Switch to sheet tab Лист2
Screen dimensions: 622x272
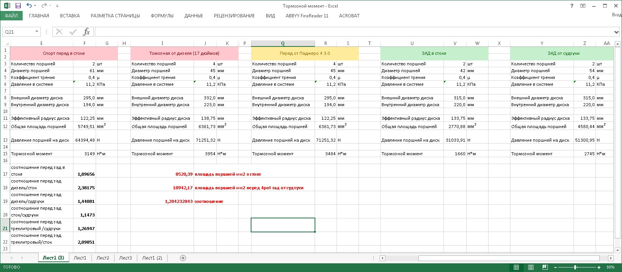coord(102,258)
